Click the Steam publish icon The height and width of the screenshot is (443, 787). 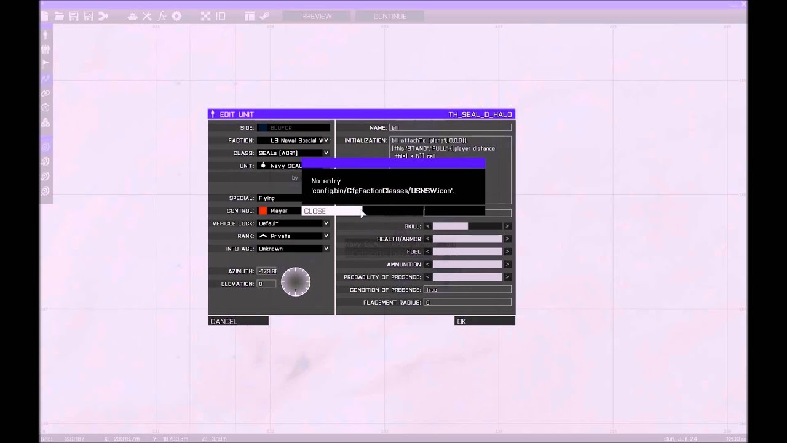[264, 17]
